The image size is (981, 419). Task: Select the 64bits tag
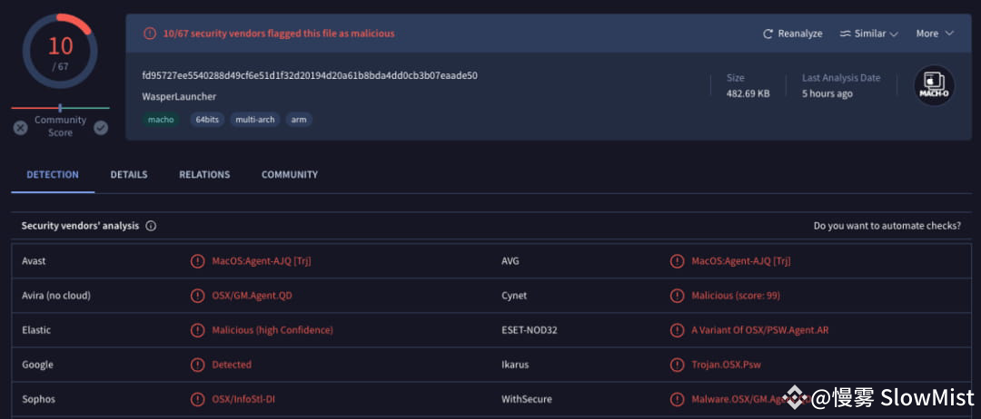[207, 120]
